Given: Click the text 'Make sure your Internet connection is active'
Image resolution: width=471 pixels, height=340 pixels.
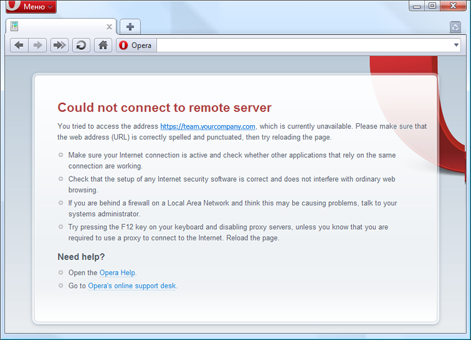Looking at the screenshot, I should point(138,155).
